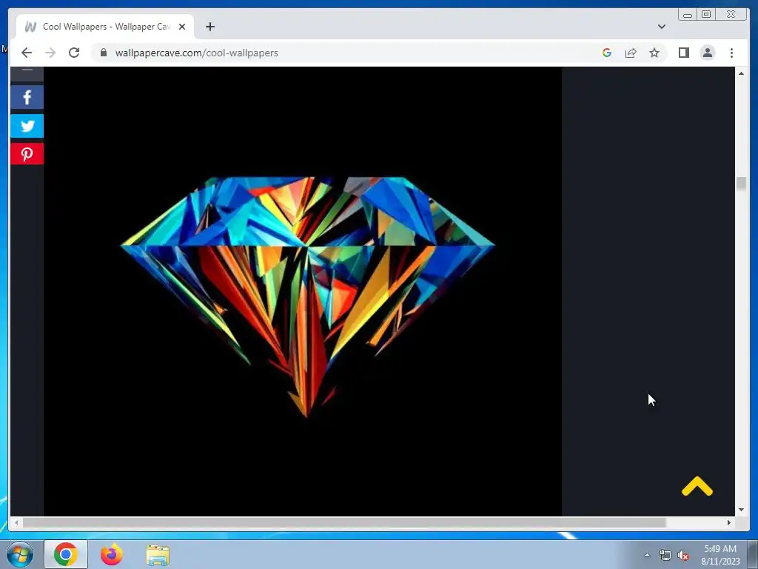
Task: Reload the Wallpaper Cave page
Action: click(x=74, y=53)
